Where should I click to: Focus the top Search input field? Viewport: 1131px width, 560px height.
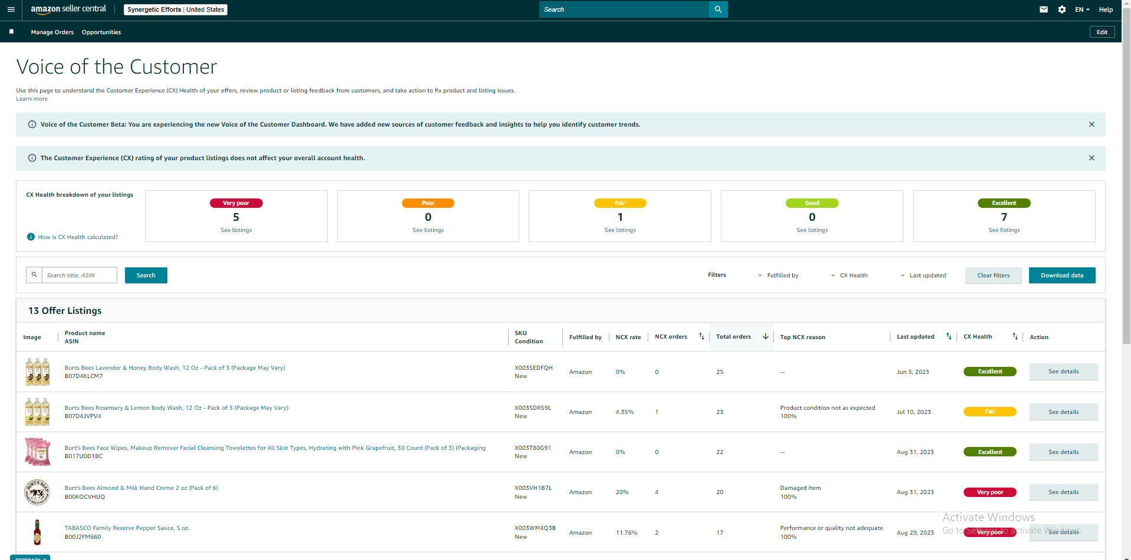click(624, 9)
